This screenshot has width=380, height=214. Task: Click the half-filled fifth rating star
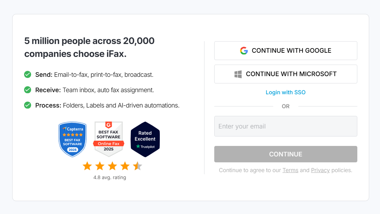(x=137, y=166)
